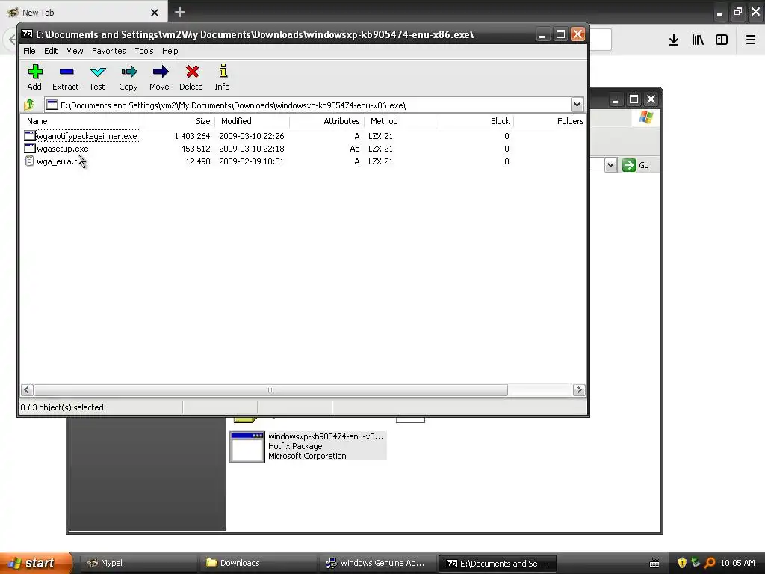This screenshot has width=765, height=574.
Task: Click the attribute value Ad
Action: [x=355, y=149]
